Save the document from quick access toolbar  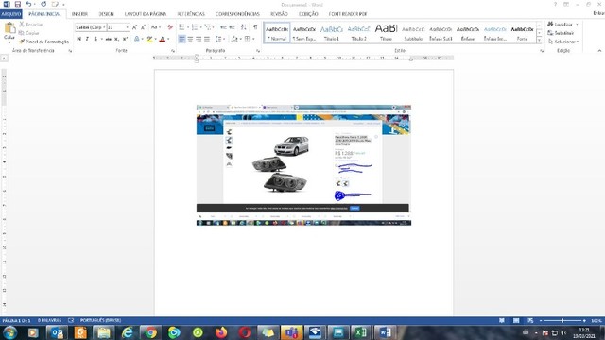coord(18,4)
